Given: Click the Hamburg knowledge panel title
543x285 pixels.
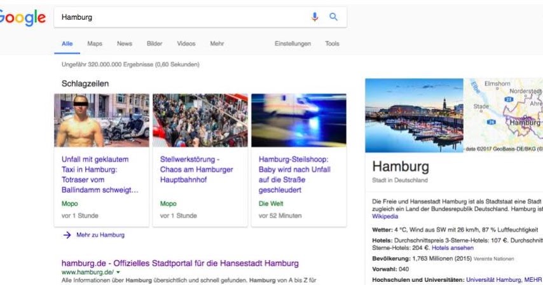Looking at the screenshot, I should click(401, 167).
